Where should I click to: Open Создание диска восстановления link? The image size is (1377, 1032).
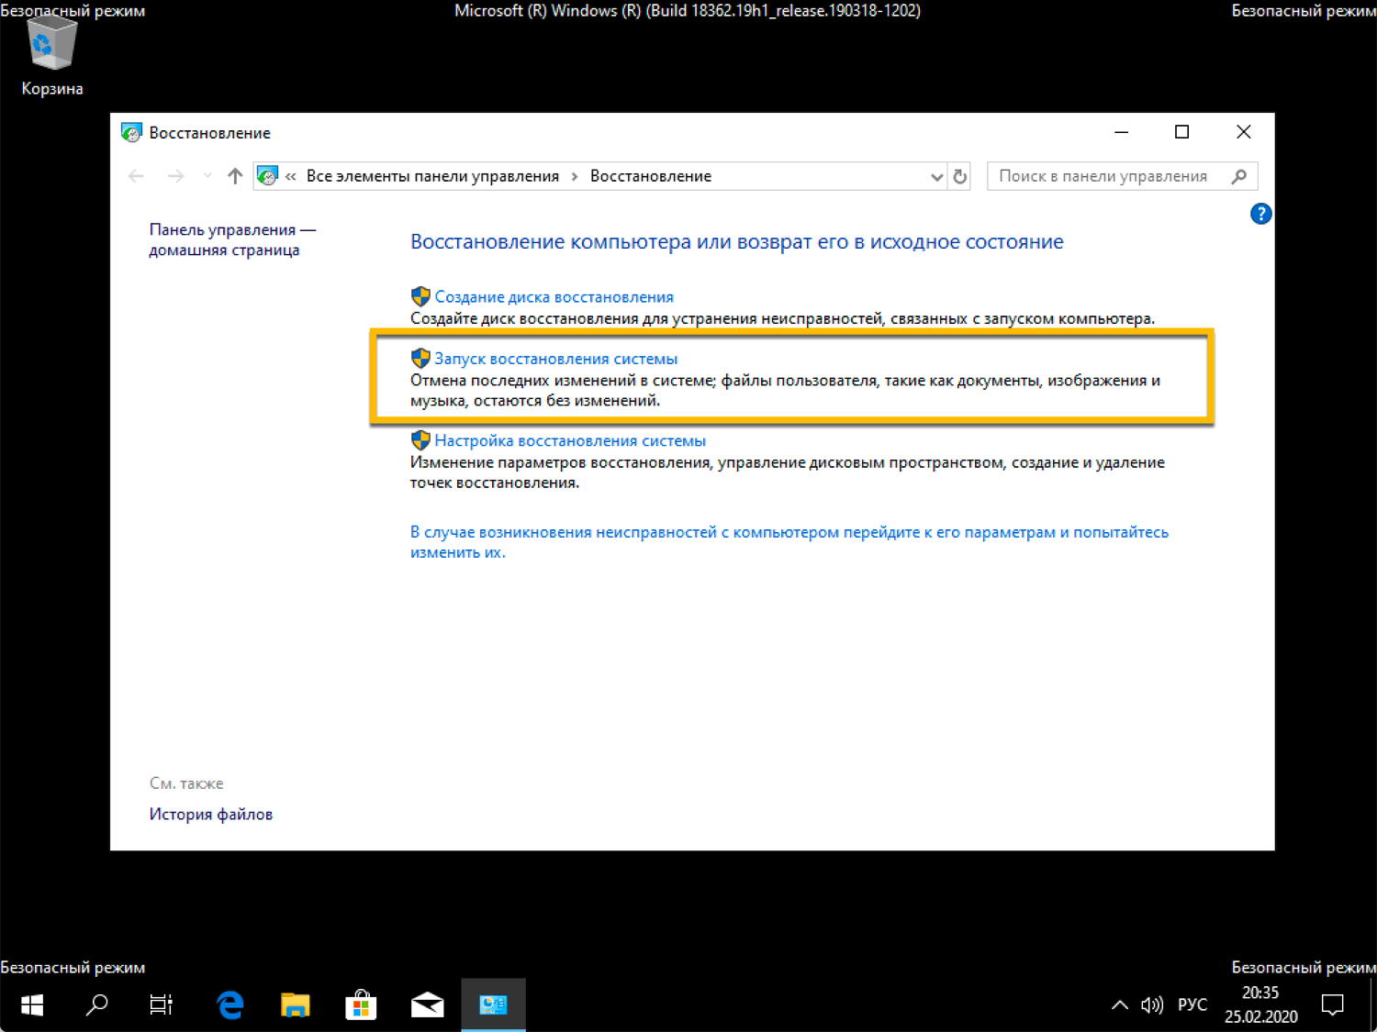coord(554,297)
